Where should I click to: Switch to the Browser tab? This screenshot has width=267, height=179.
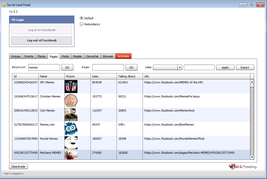(x=108, y=56)
